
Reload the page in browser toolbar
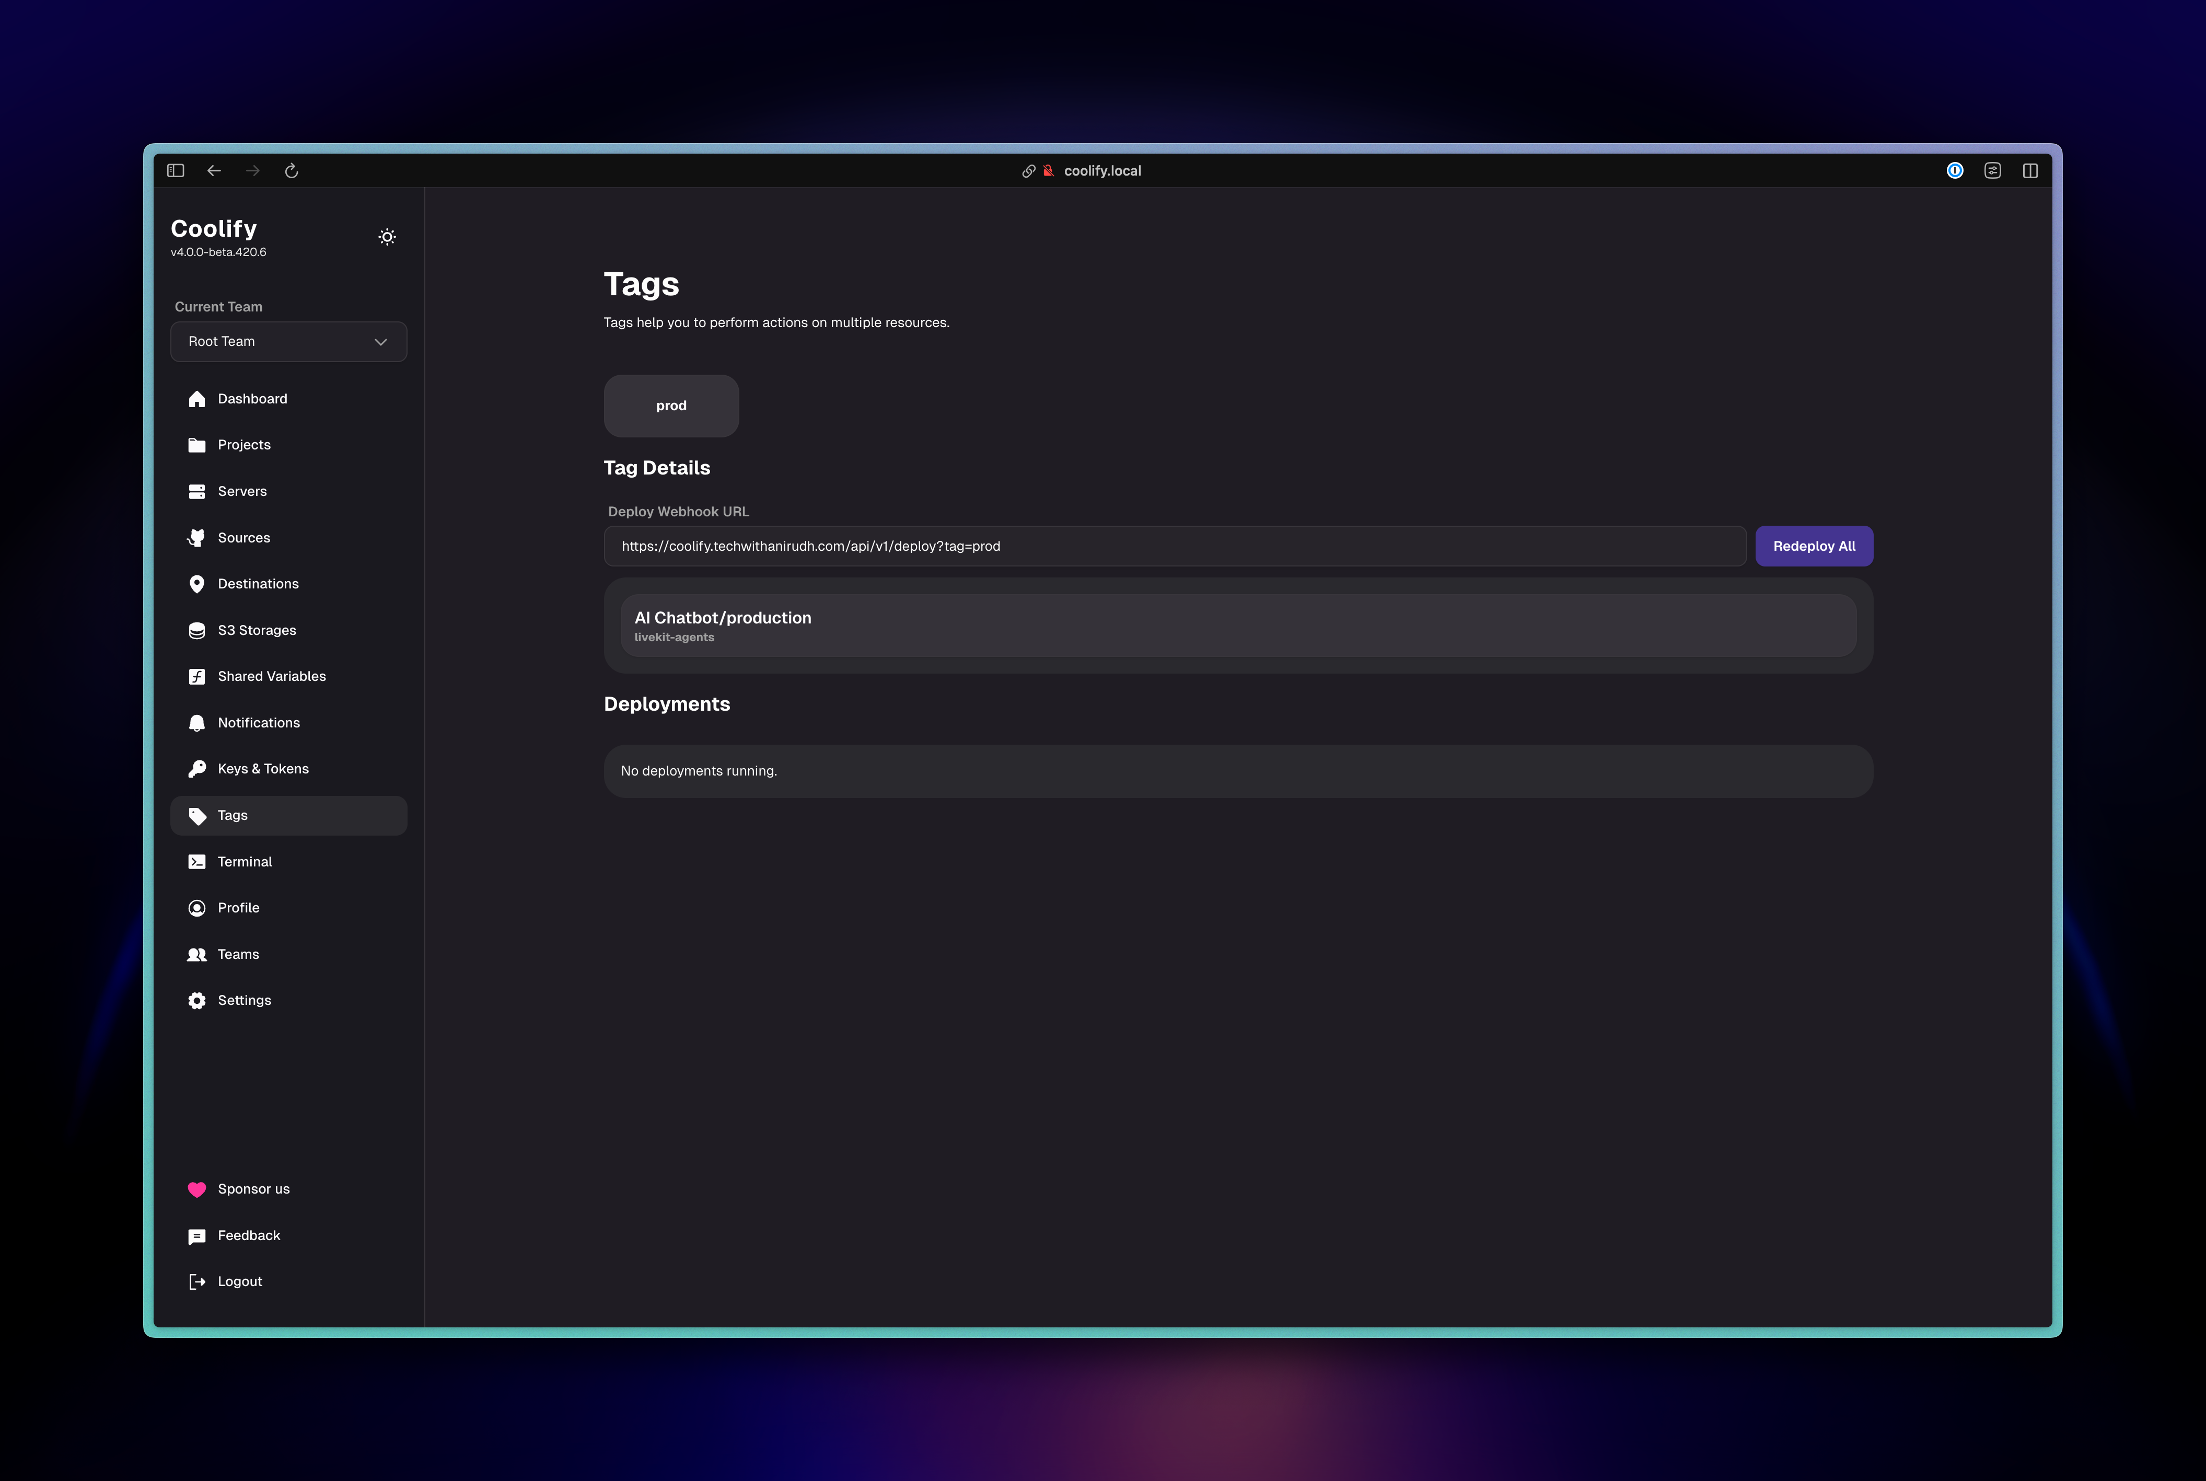(292, 171)
